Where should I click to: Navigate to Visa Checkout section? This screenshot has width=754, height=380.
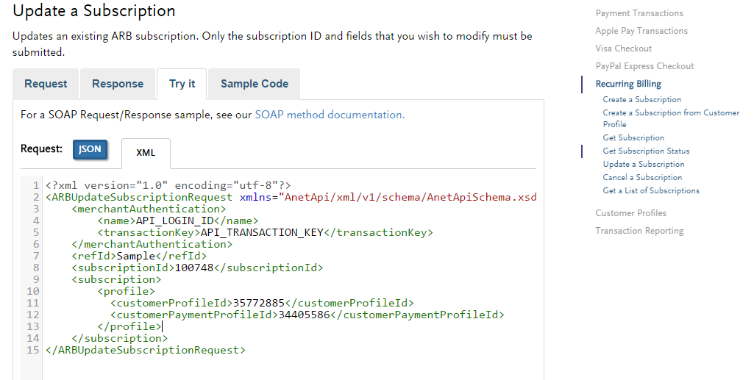(x=623, y=49)
